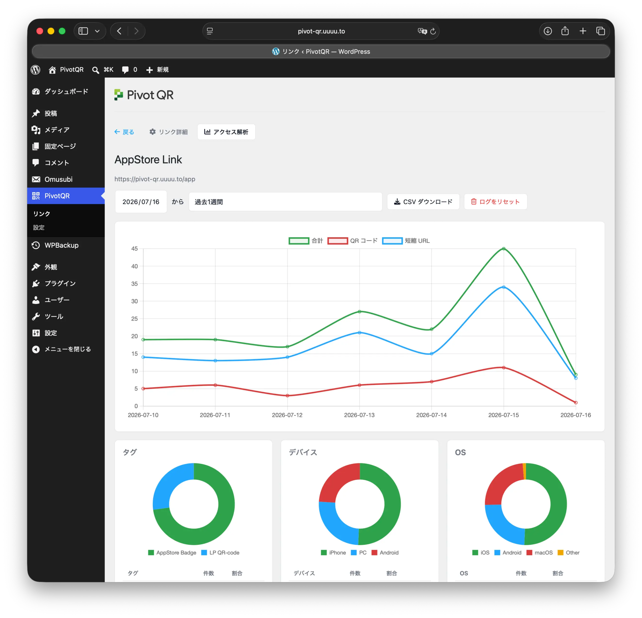The width and height of the screenshot is (642, 618).
Task: Open the PivotQR site home link in admin bar
Action: coord(66,69)
